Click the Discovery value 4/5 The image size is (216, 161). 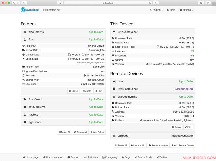pos(192,56)
